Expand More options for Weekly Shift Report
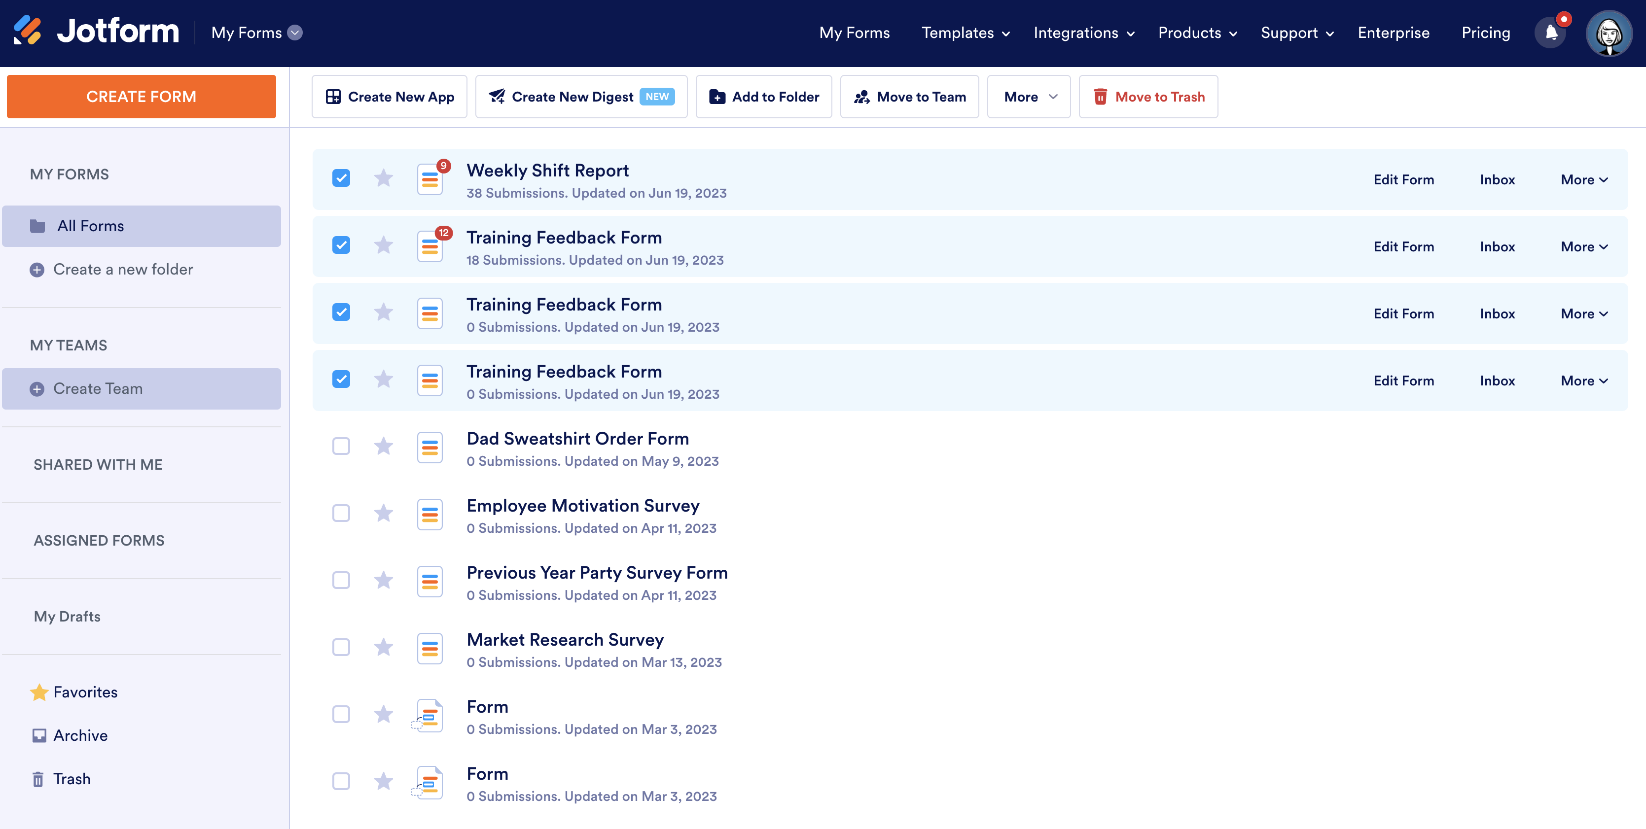Screen dimensions: 1646x829 click(x=1584, y=180)
